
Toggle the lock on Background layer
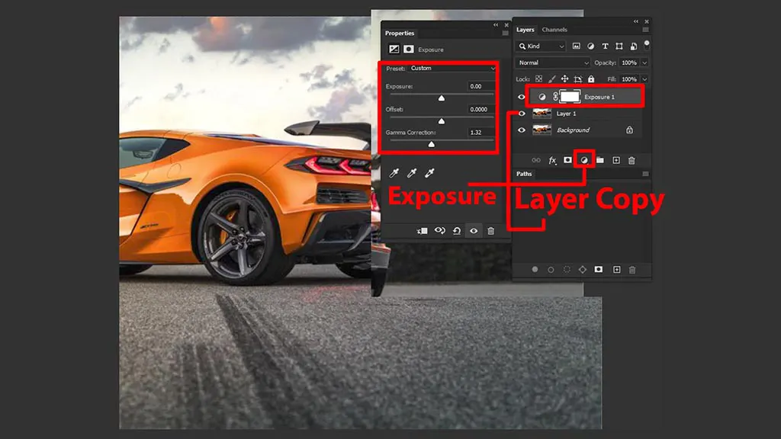(x=629, y=130)
